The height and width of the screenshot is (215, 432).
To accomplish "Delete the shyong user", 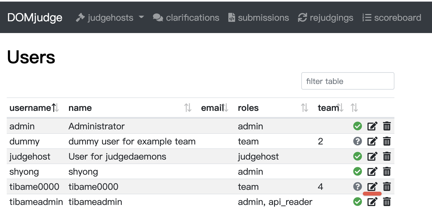I will pos(387,171).
